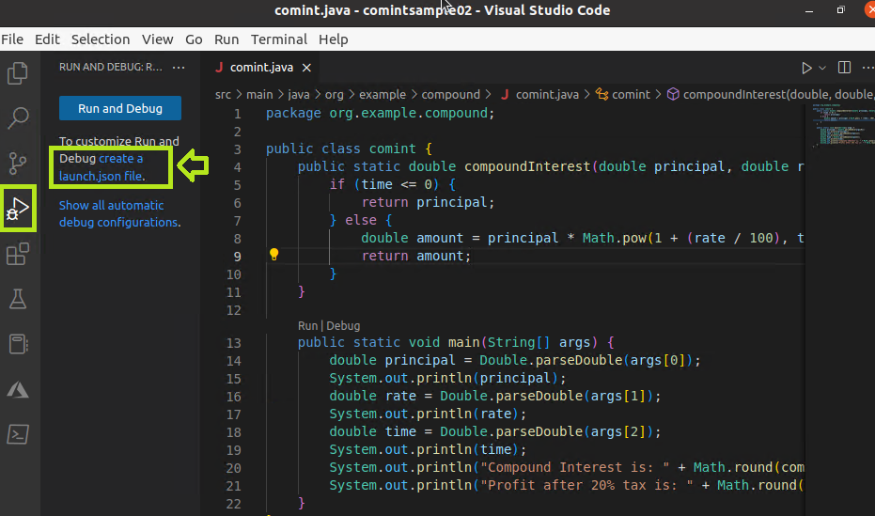Viewport: 875px width, 516px height.
Task: Open editor More Actions ellipsis
Action: coord(867,68)
